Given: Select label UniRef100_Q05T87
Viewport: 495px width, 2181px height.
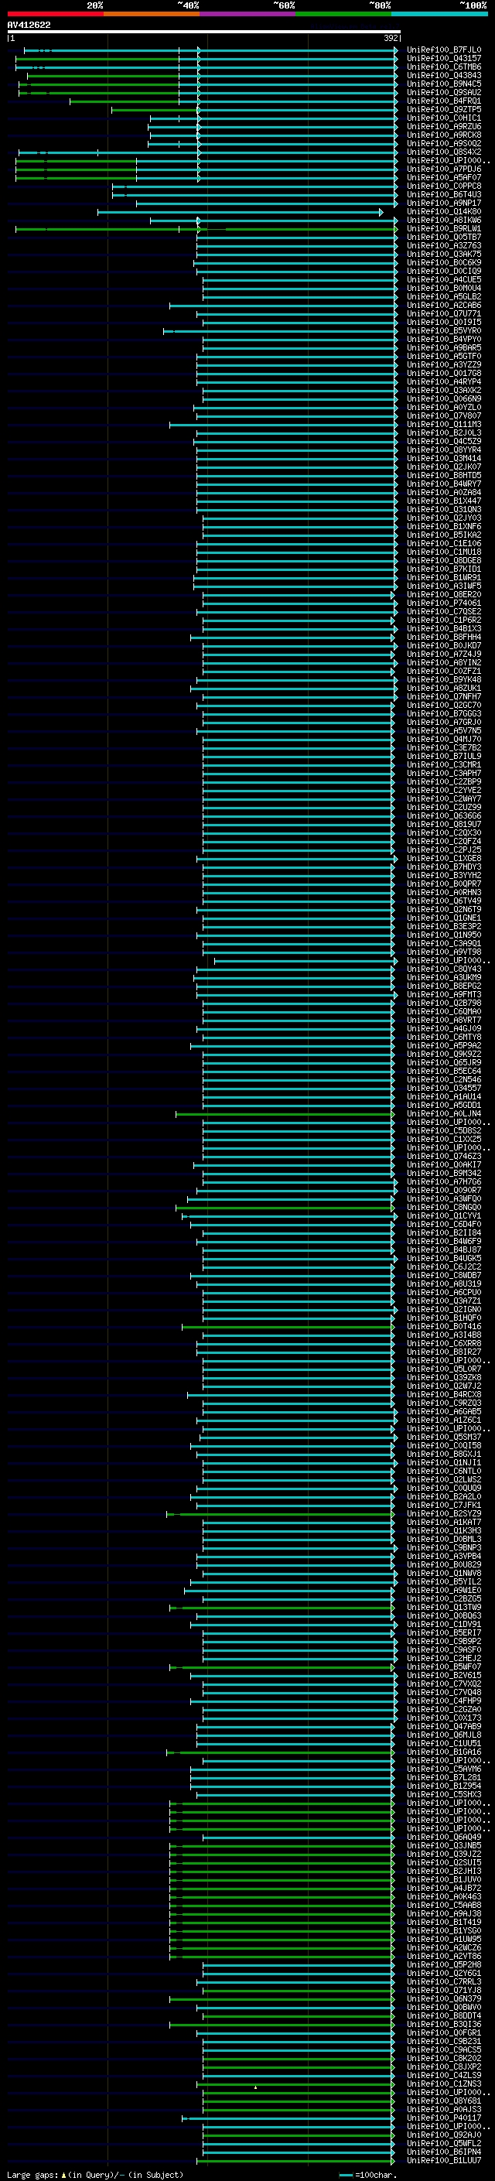Looking at the screenshot, I should coord(443,237).
